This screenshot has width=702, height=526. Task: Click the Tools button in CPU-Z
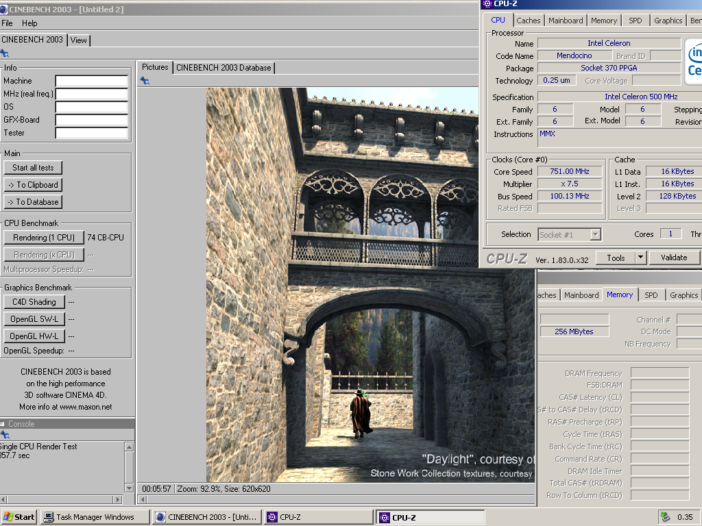(x=616, y=258)
